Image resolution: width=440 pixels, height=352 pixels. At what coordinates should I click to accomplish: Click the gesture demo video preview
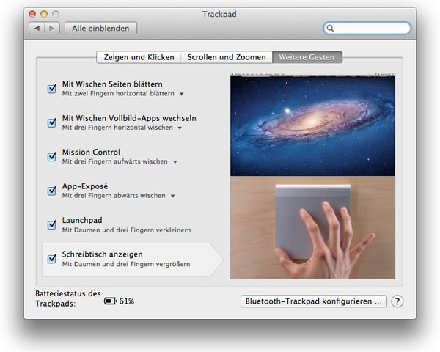coord(312,176)
